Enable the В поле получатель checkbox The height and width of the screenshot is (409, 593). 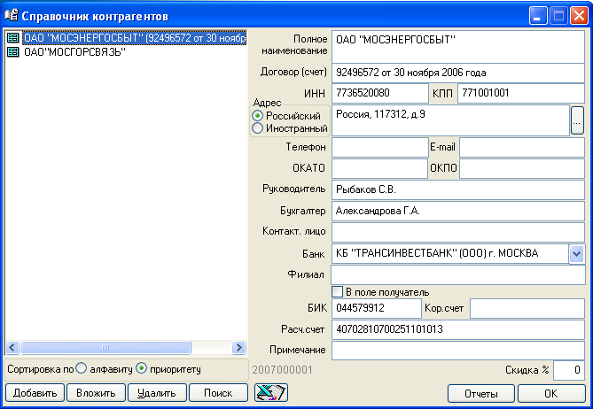coord(337,291)
